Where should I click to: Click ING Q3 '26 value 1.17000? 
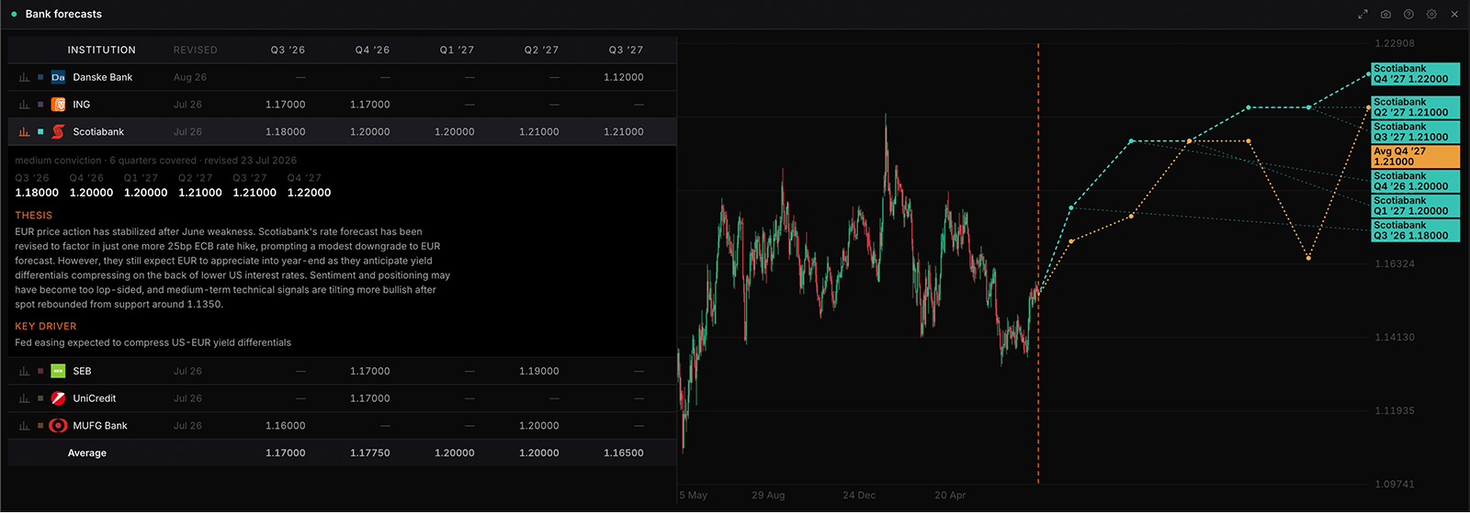(x=286, y=105)
